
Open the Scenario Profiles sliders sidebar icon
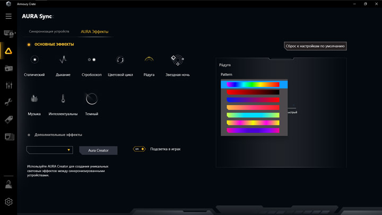9,85
